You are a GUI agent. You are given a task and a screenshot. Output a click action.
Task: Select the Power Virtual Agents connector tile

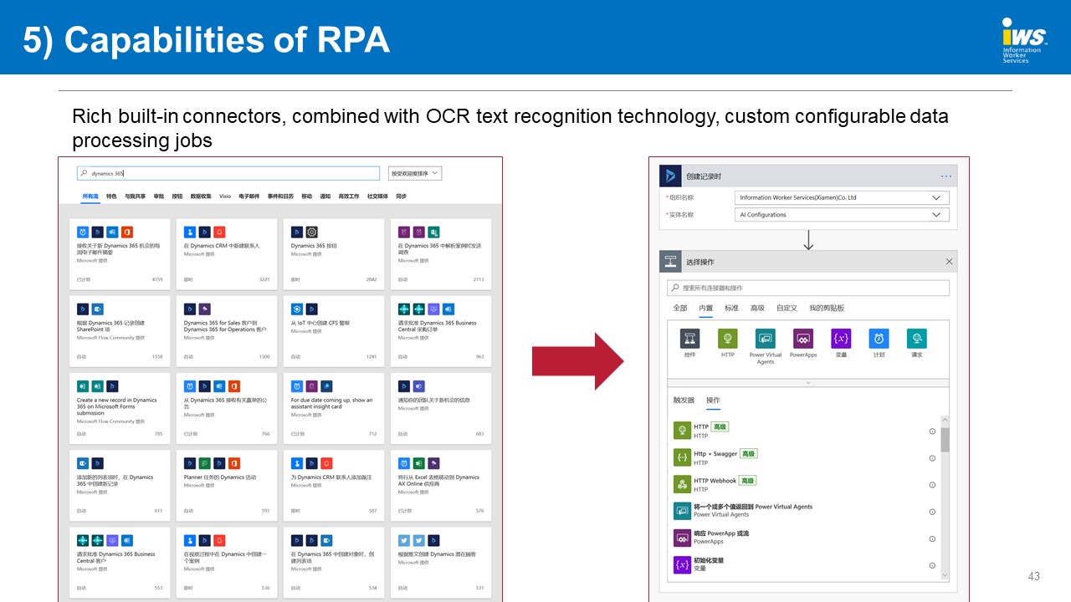pyautogui.click(x=766, y=346)
